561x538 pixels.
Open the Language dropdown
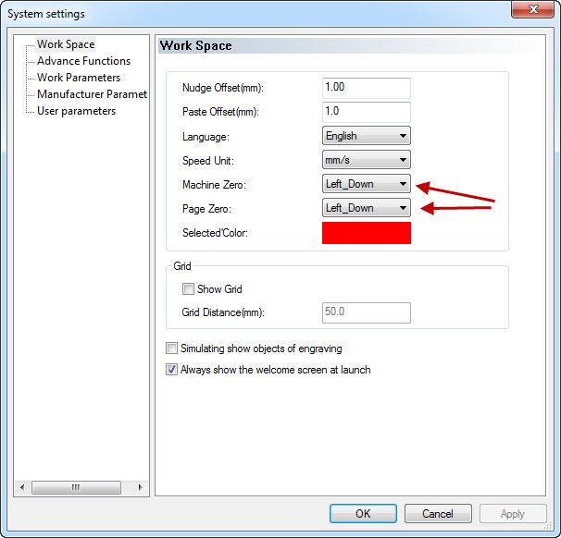366,136
